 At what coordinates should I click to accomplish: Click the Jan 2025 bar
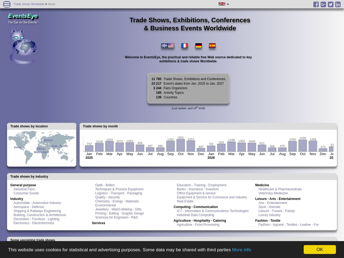coord(89,148)
